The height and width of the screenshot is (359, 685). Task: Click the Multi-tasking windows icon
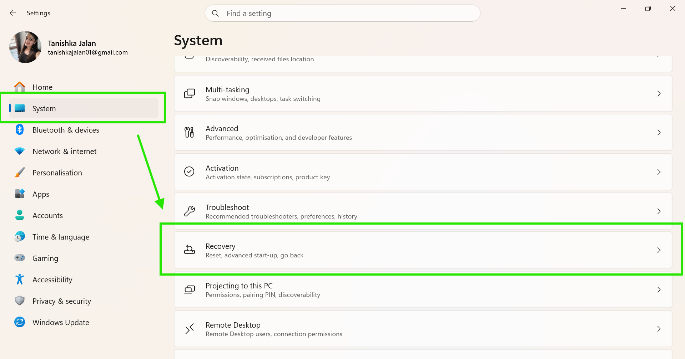190,93
